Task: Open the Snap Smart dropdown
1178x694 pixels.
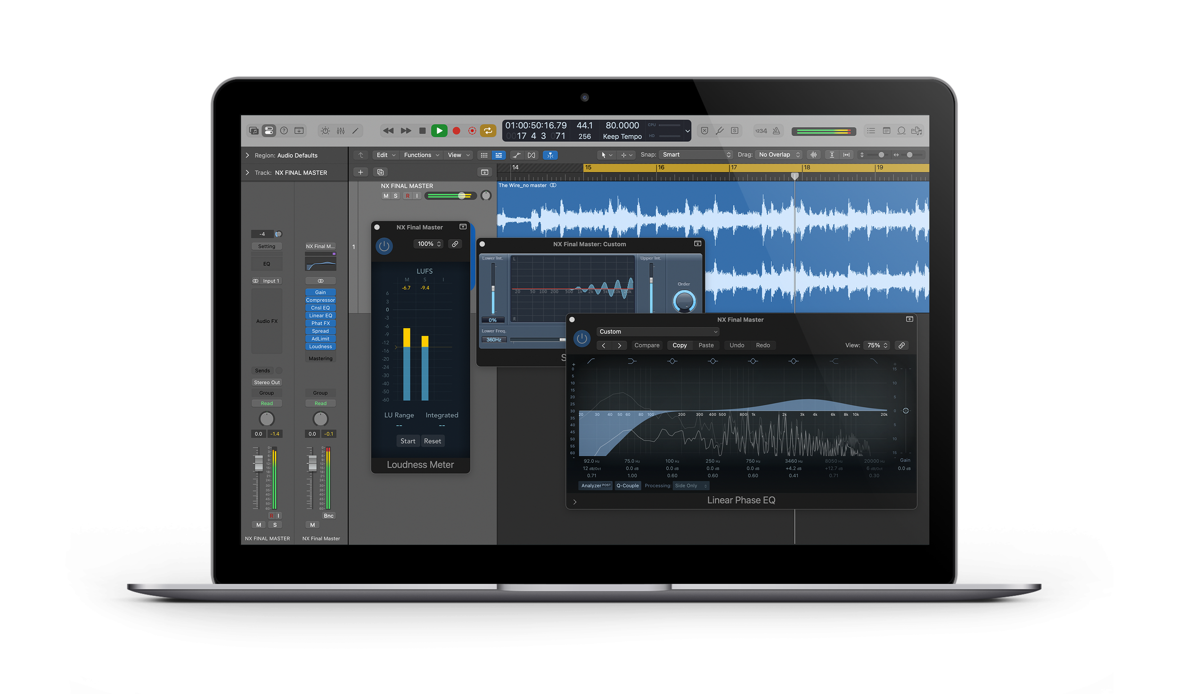Action: [695, 154]
